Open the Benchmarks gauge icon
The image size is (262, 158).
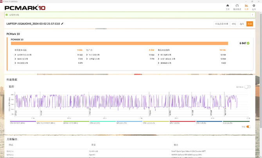[x=237, y=6]
